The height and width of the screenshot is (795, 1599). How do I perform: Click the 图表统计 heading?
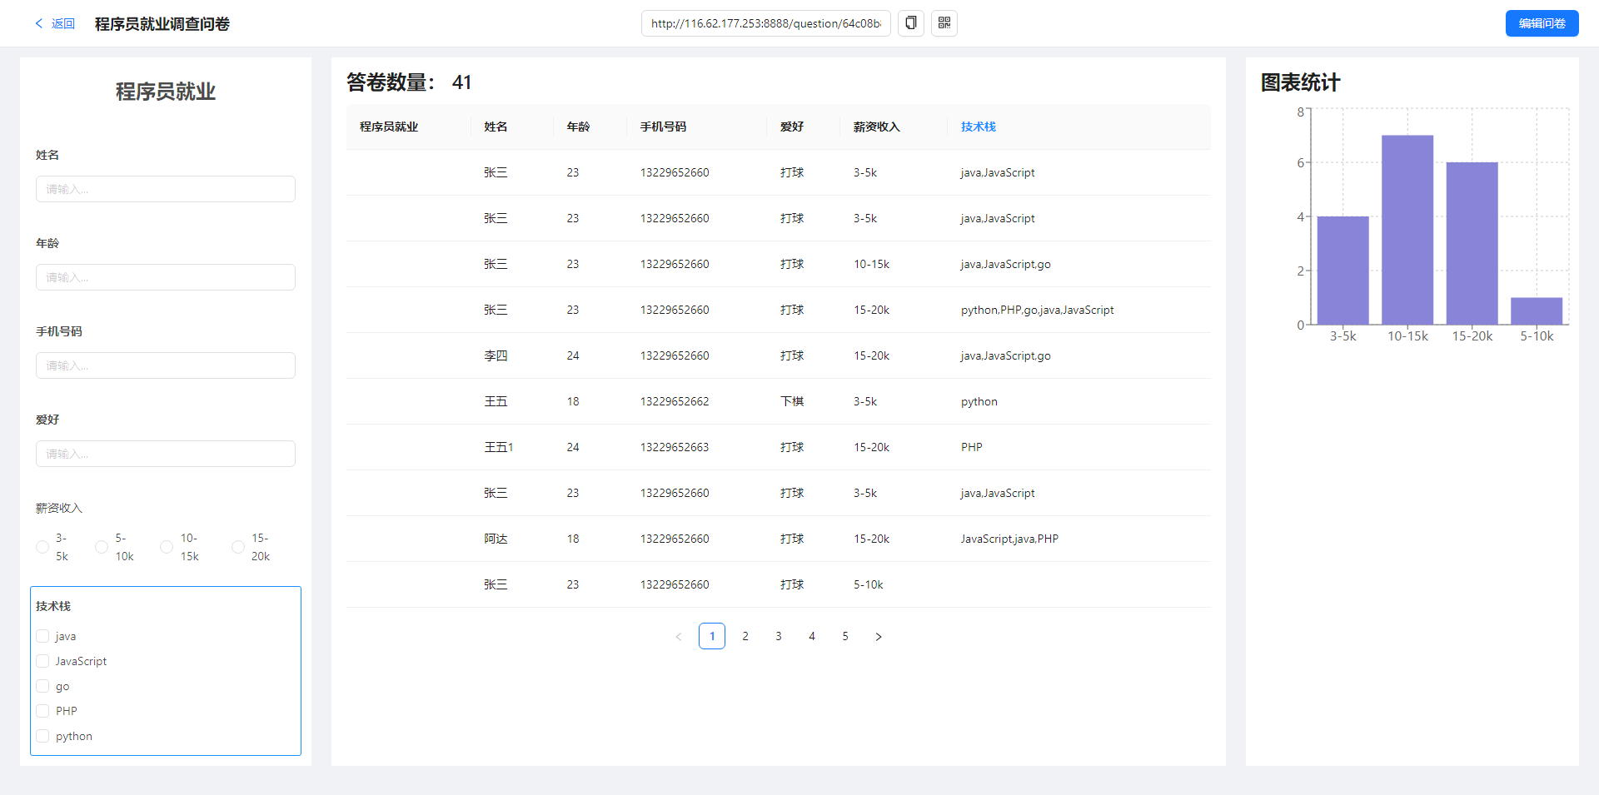pyautogui.click(x=1301, y=82)
